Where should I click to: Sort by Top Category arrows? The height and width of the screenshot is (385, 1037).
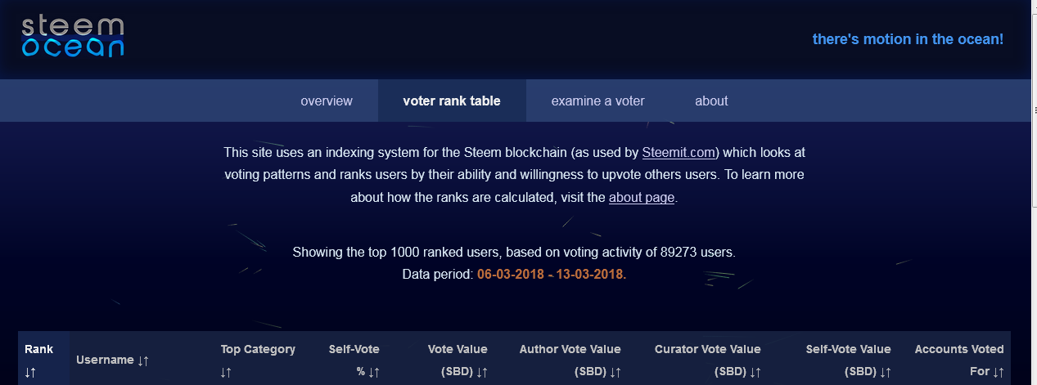point(226,372)
